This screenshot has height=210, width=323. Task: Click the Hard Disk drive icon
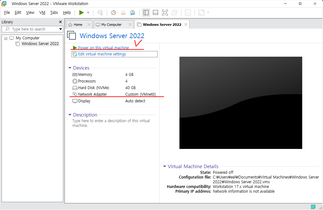coord(75,88)
